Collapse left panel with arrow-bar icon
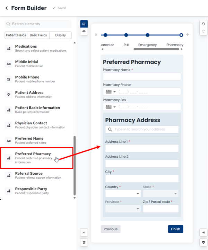208x250 pixels. (x=84, y=232)
